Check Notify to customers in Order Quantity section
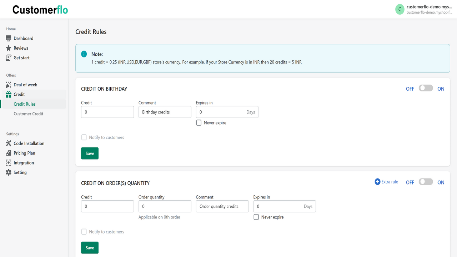 tap(84, 231)
